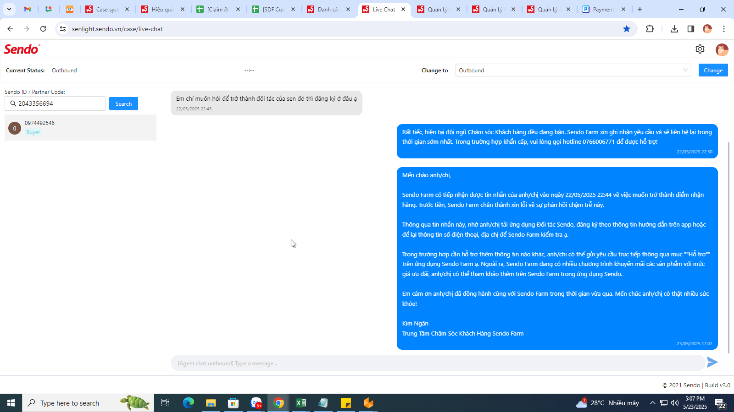Click the address bar URL

coord(117,29)
